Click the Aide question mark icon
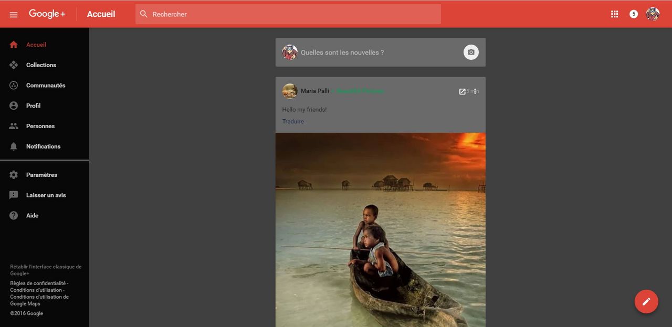Screen dimensions: 672x327 pyautogui.click(x=14, y=216)
